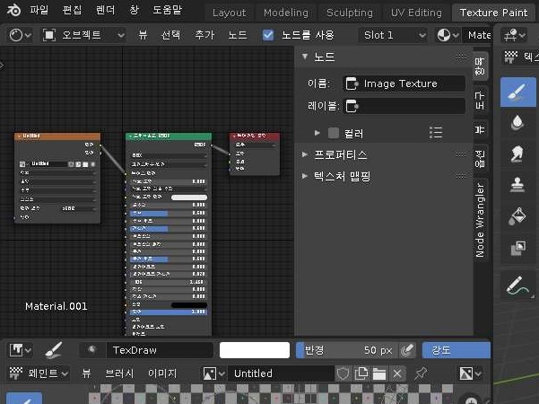Click the black emission color swatch in node
This screenshot has height=404, width=539.
pyautogui.click(x=189, y=305)
